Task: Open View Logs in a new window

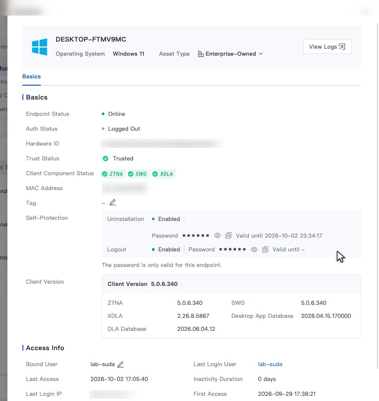Action: pyautogui.click(x=327, y=46)
